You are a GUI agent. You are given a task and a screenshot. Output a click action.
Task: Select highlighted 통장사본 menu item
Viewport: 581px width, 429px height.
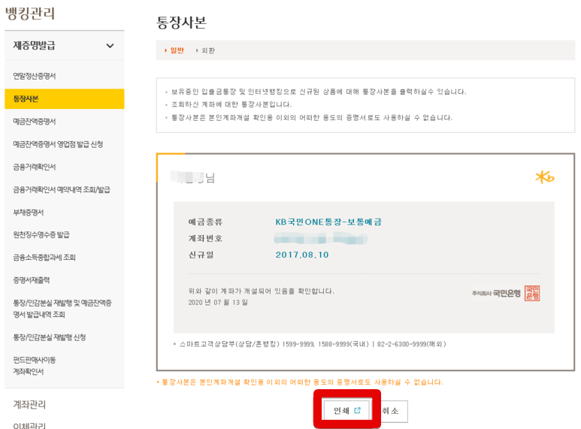pyautogui.click(x=65, y=99)
